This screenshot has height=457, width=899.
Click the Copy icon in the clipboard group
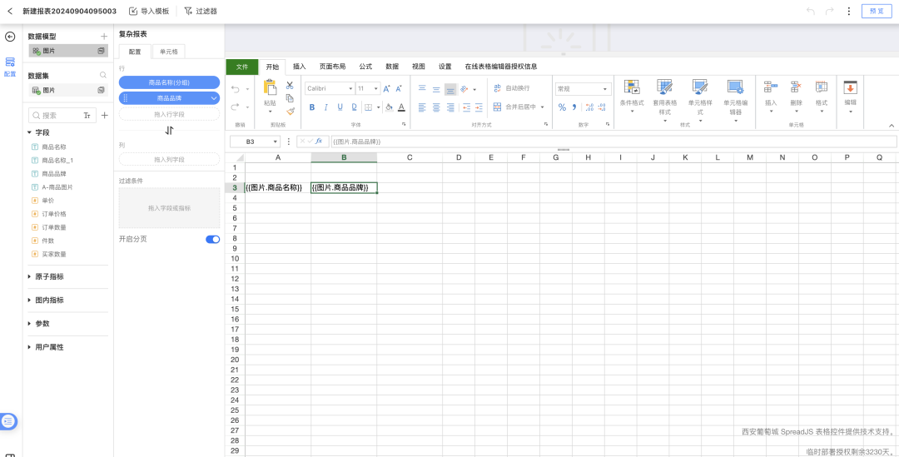tap(291, 98)
